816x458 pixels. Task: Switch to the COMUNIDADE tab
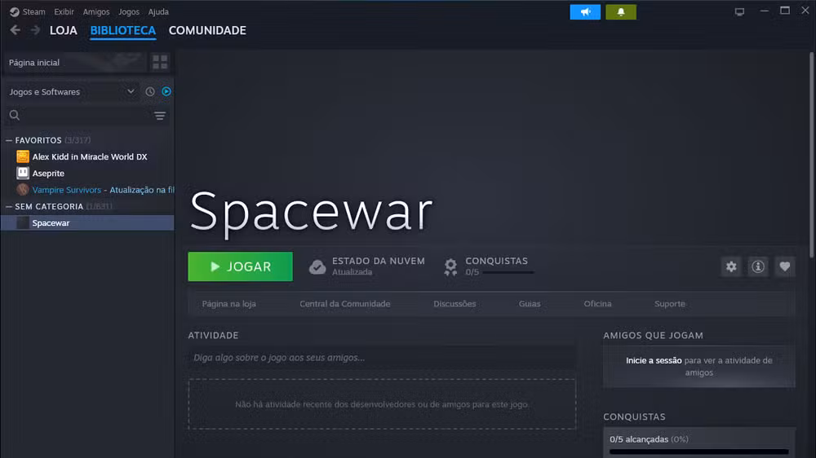207,30
